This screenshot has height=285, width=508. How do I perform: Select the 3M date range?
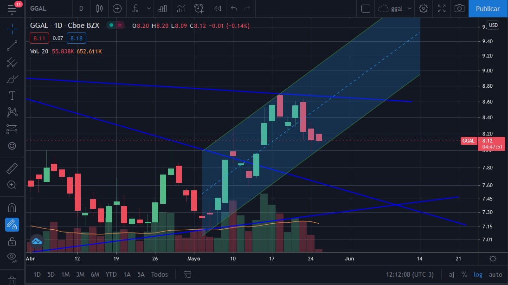click(80, 275)
